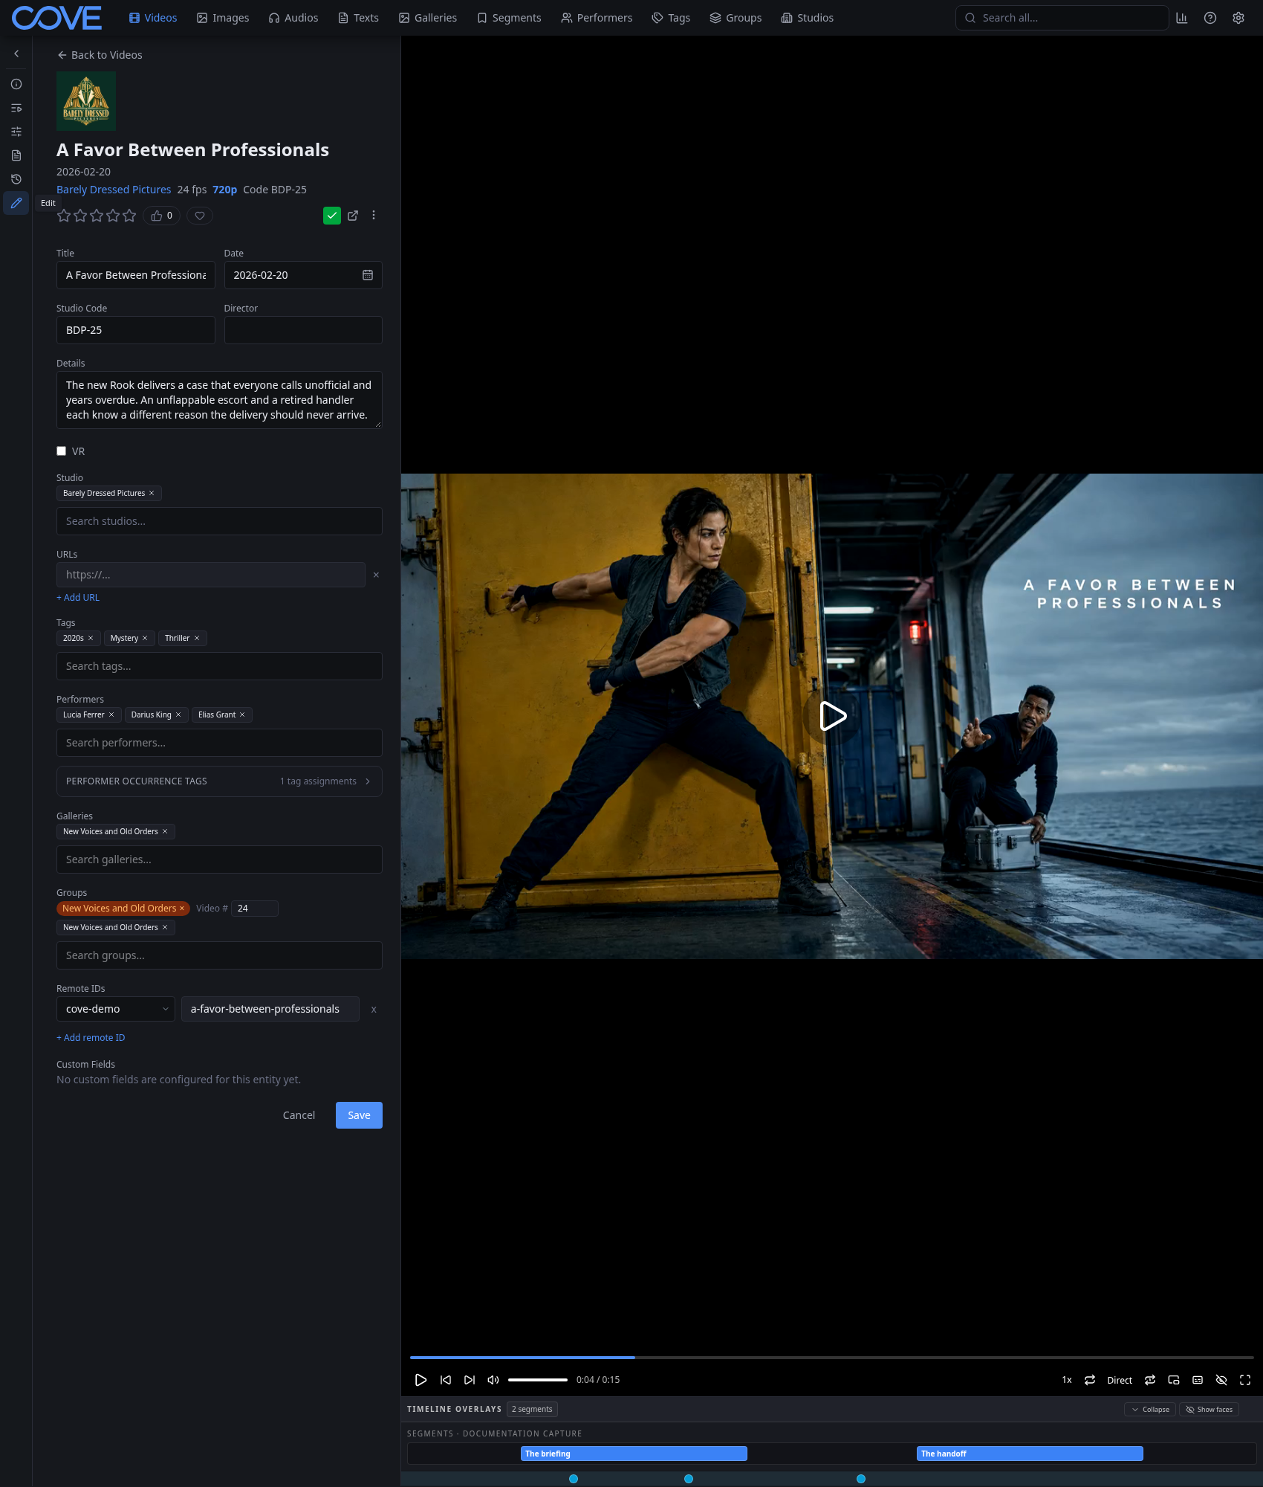Remove the 2020s tag
The image size is (1263, 1487).
pyautogui.click(x=91, y=638)
